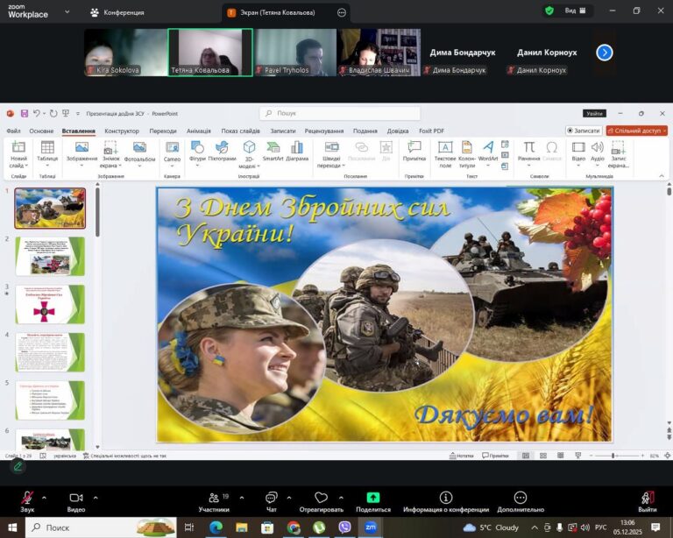Open Информация о конференции info
673x538 pixels.
coord(446,501)
